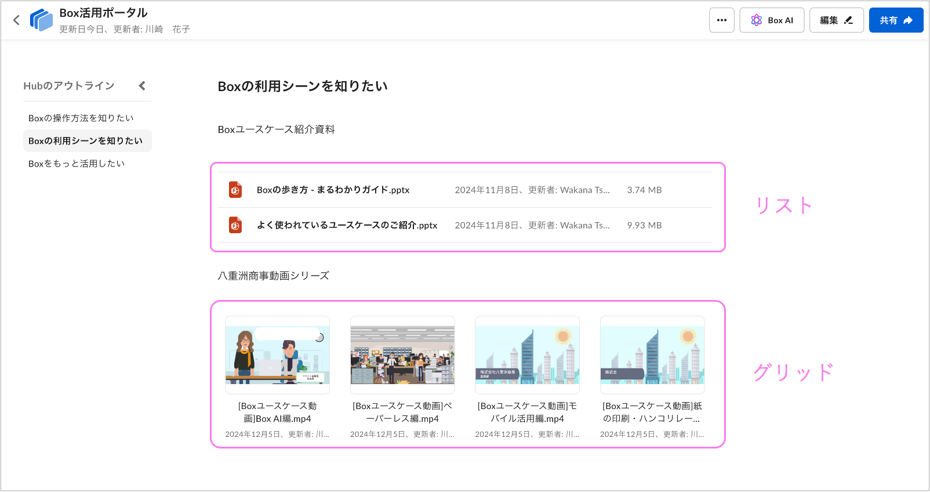
Task: Click update info of Boxの歩き方 row
Action: pyautogui.click(x=532, y=190)
